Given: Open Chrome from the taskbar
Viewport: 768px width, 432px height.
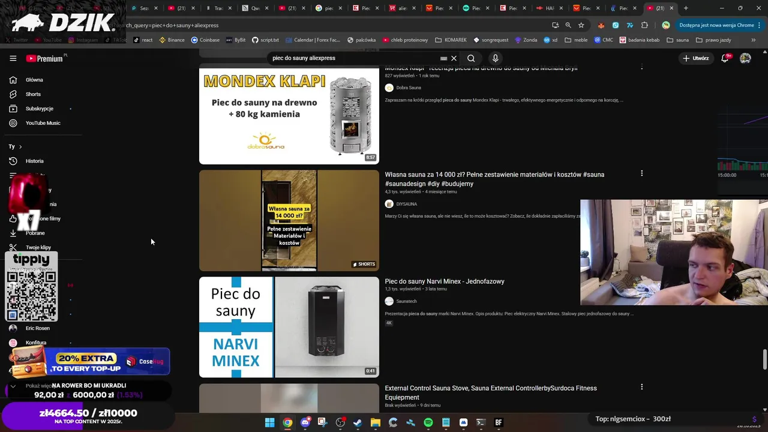Looking at the screenshot, I should 287,422.
